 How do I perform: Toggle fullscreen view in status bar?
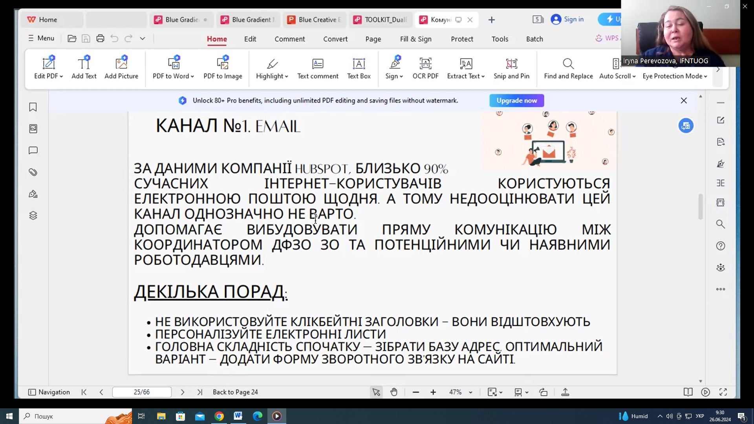(723, 392)
